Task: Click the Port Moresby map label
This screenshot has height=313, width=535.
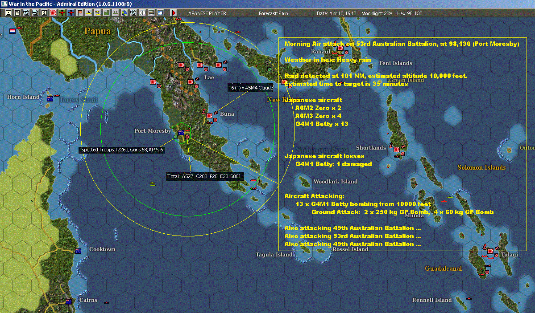Action: (153, 131)
